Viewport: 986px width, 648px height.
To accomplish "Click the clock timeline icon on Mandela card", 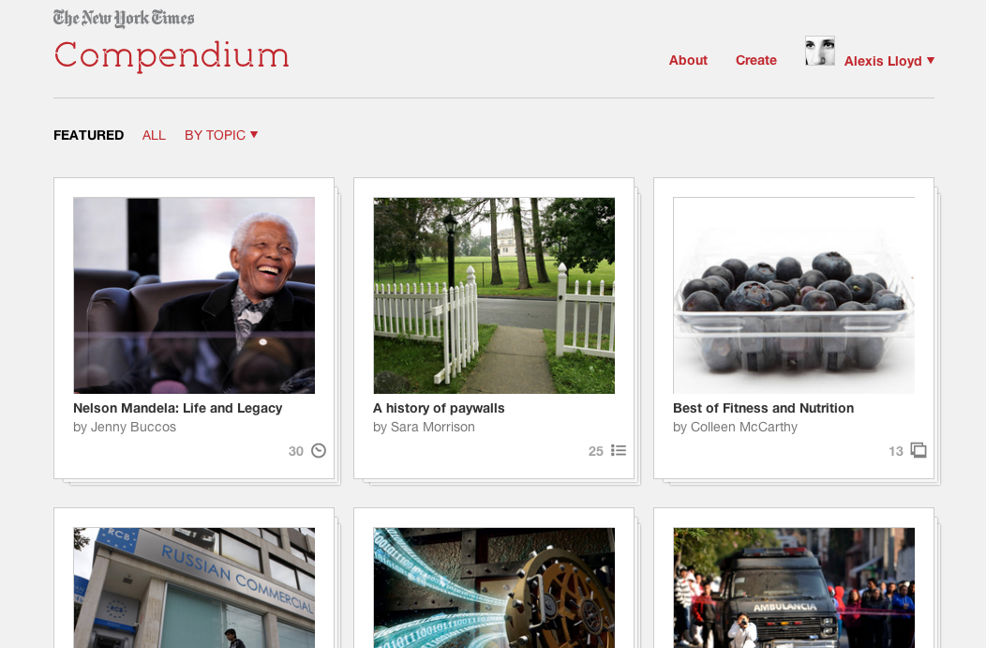I will coord(319,450).
